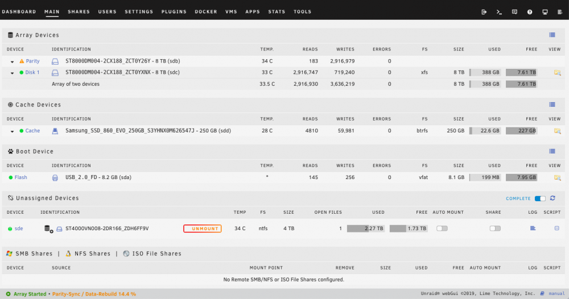569x299 pixels.
Task: Open the sde device log icon
Action: (x=533, y=229)
